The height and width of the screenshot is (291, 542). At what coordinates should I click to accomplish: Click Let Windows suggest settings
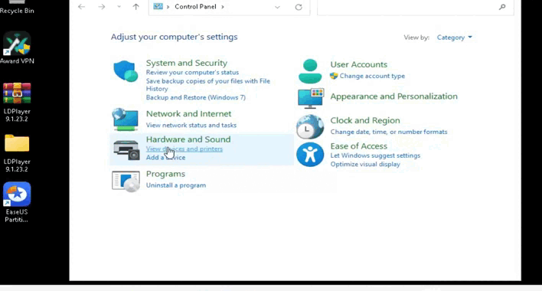[x=375, y=155]
